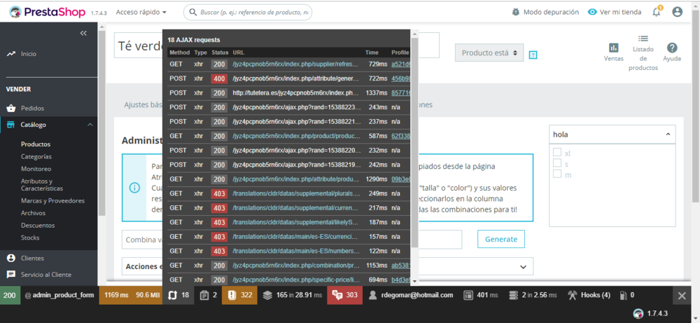
Task: Click the info icon in alert box
Action: pyautogui.click(x=134, y=188)
